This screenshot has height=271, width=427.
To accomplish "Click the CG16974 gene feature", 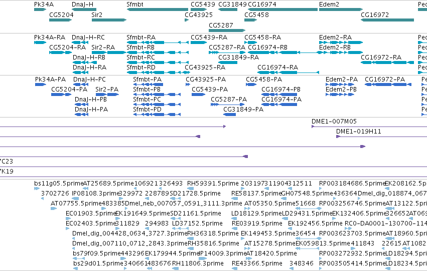I will pyautogui.click(x=282, y=9).
